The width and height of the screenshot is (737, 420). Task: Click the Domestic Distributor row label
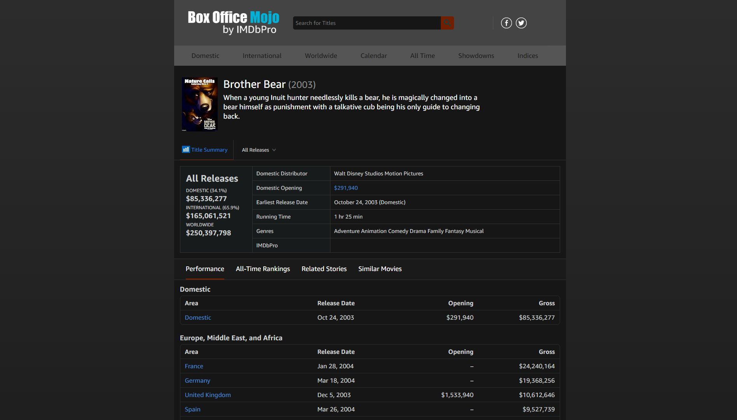click(x=282, y=173)
